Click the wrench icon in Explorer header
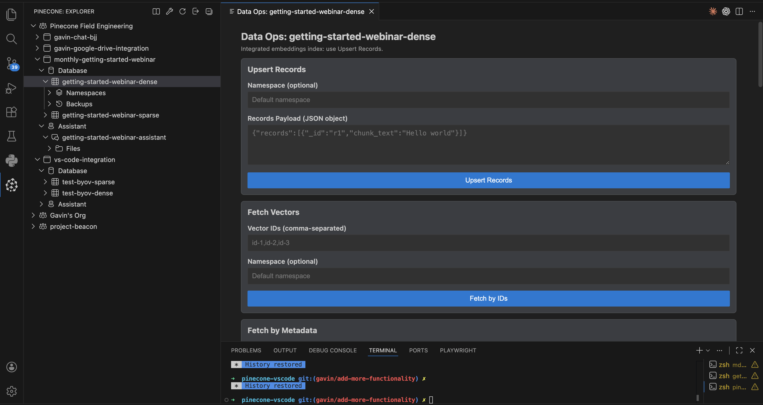The height and width of the screenshot is (405, 763). coord(169,12)
